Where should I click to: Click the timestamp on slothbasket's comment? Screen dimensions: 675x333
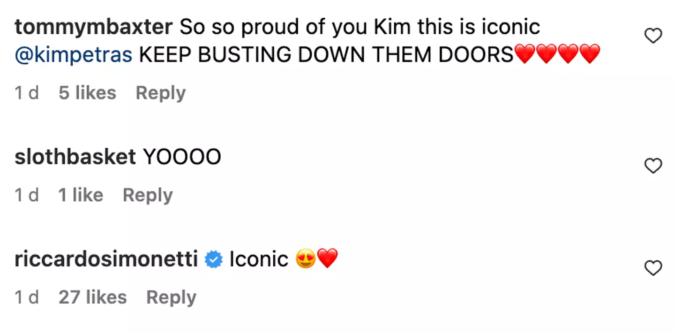27,195
